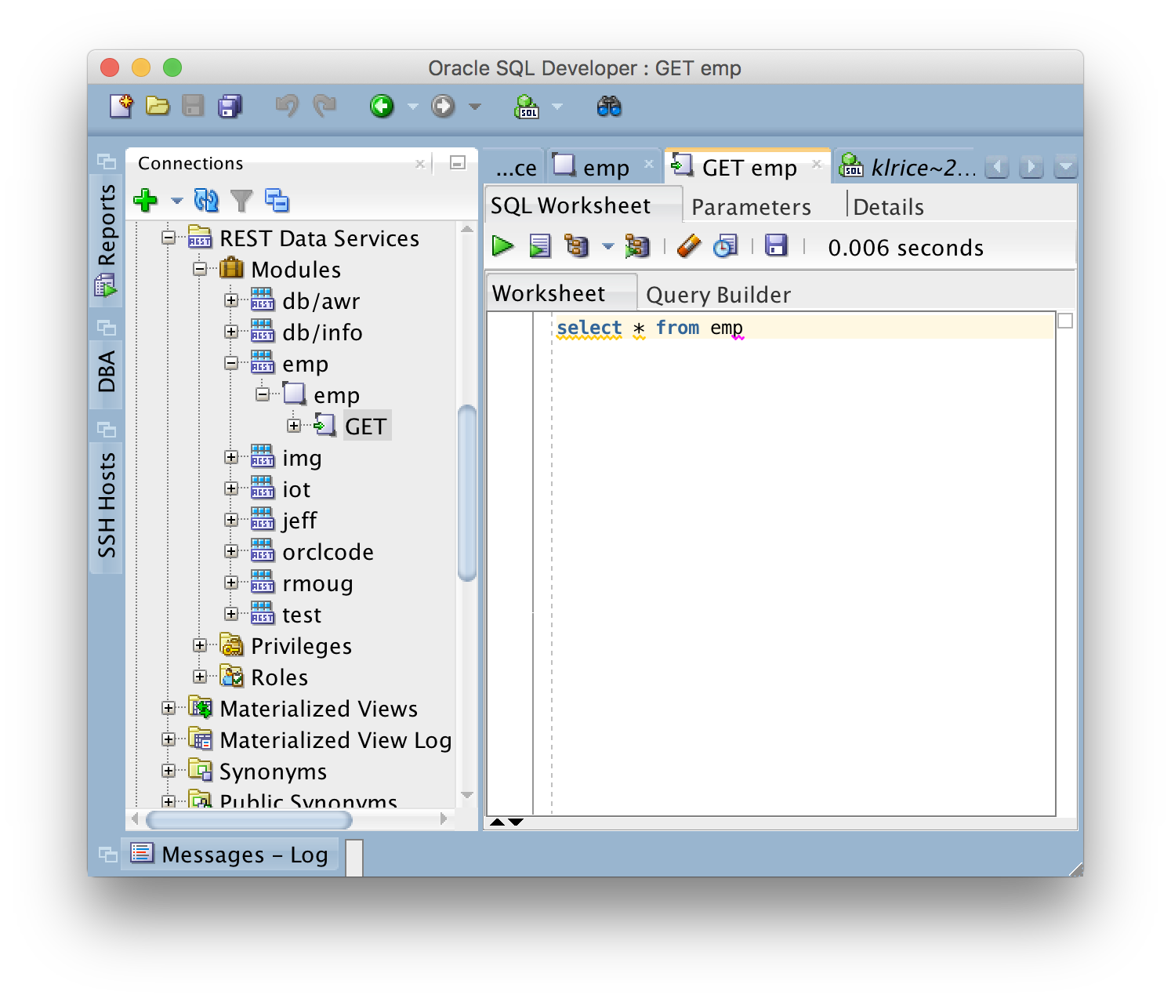Viewport: 1171px width, 1002px height.
Task: Click Connections horizontal scrollbar thumb
Action: [x=249, y=819]
